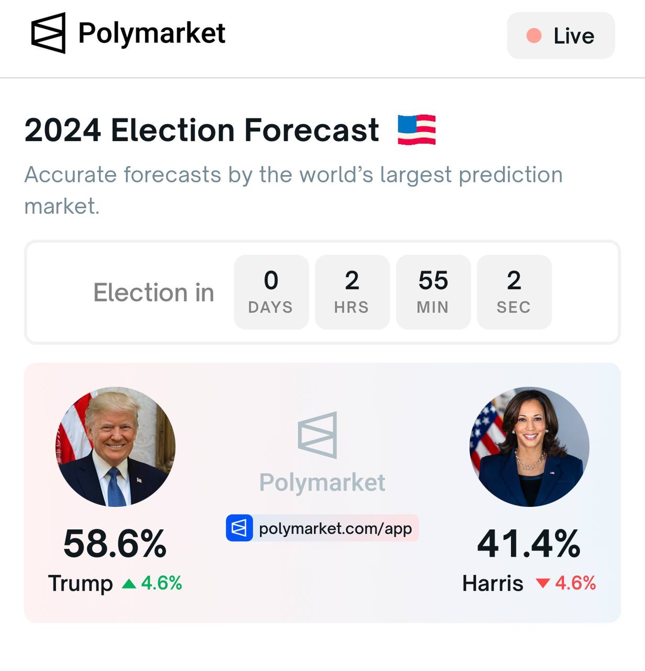Screen dimensions: 645x671
Task: Click the HRS countdown tile
Action: pyautogui.click(x=352, y=292)
